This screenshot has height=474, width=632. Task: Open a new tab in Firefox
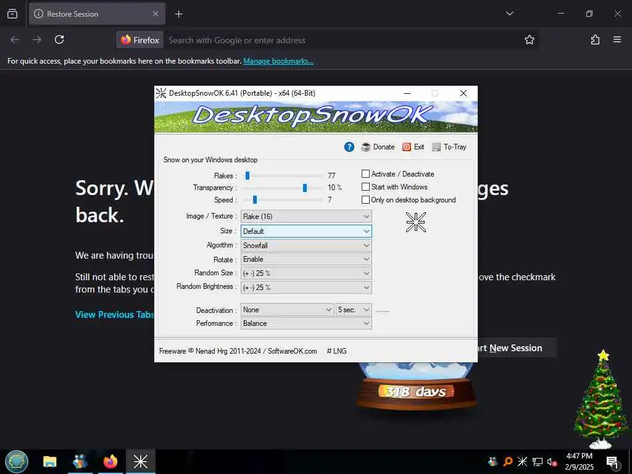click(x=178, y=14)
